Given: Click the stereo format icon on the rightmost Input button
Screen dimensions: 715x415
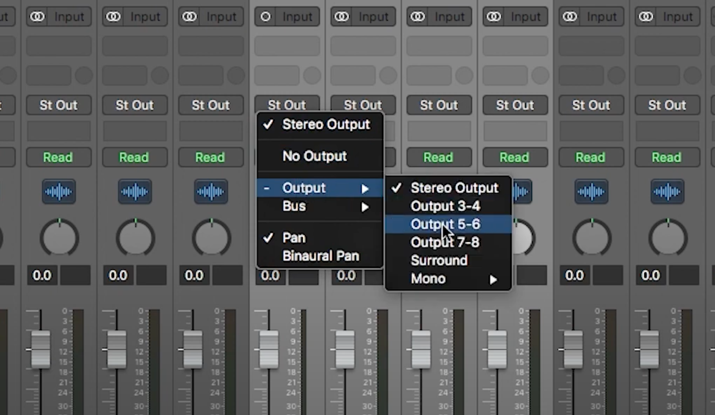Looking at the screenshot, I should pyautogui.click(x=647, y=16).
